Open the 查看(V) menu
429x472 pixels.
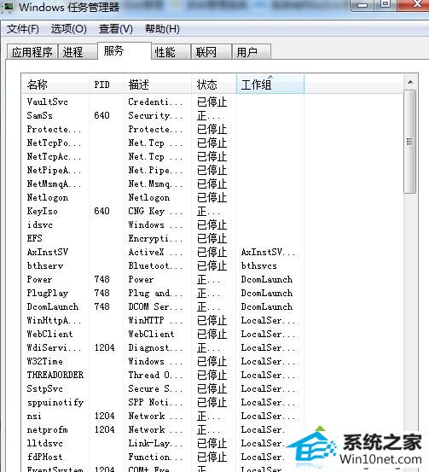click(116, 29)
